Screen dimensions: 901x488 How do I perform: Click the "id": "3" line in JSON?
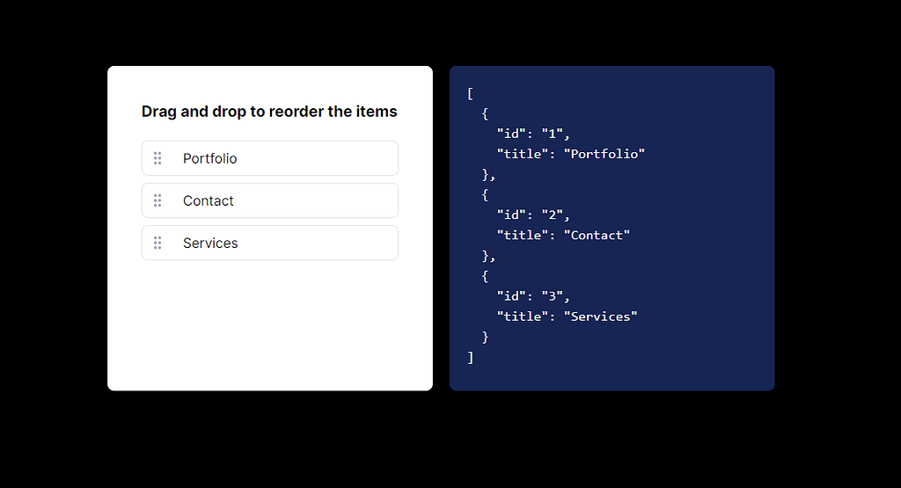tap(533, 296)
